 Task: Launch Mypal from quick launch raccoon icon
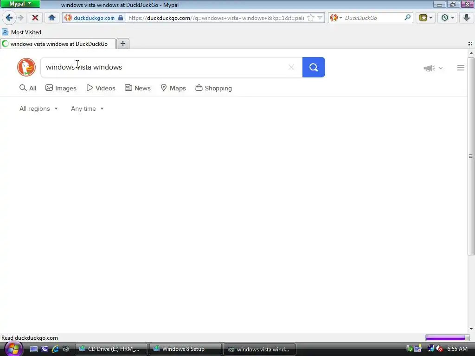66,349
